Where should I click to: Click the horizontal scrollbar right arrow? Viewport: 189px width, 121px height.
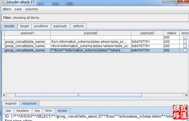[186, 95]
